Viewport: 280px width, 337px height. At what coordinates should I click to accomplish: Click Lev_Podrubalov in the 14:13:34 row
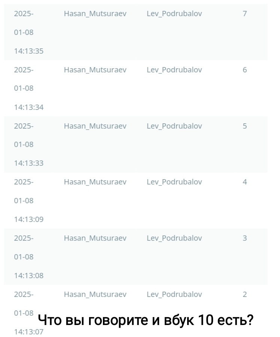click(x=174, y=70)
